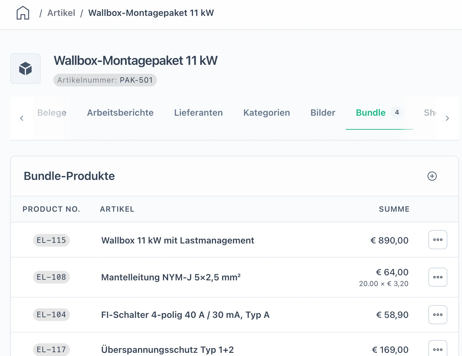
Task: Go to home via the house icon
Action: (23, 13)
